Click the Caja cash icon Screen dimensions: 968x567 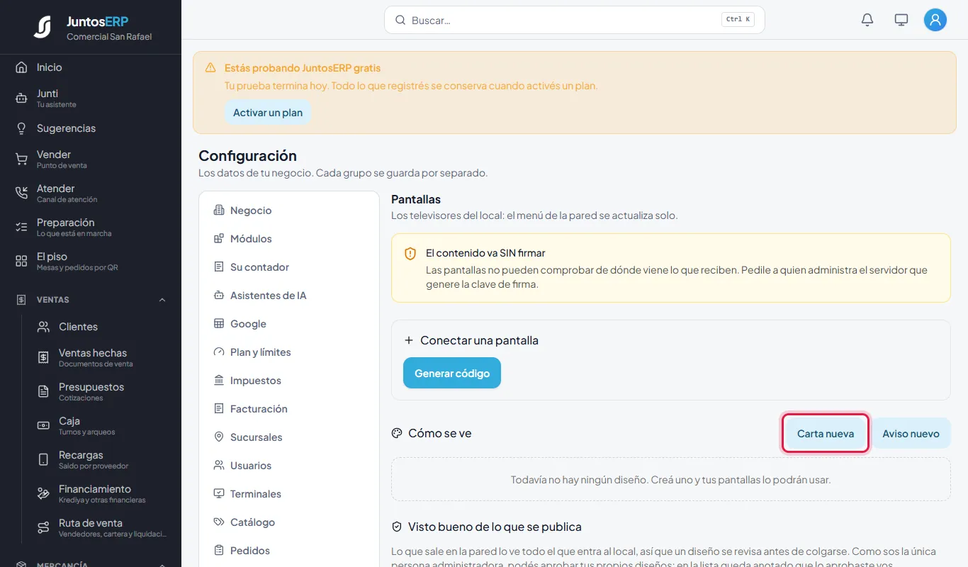[43, 426]
